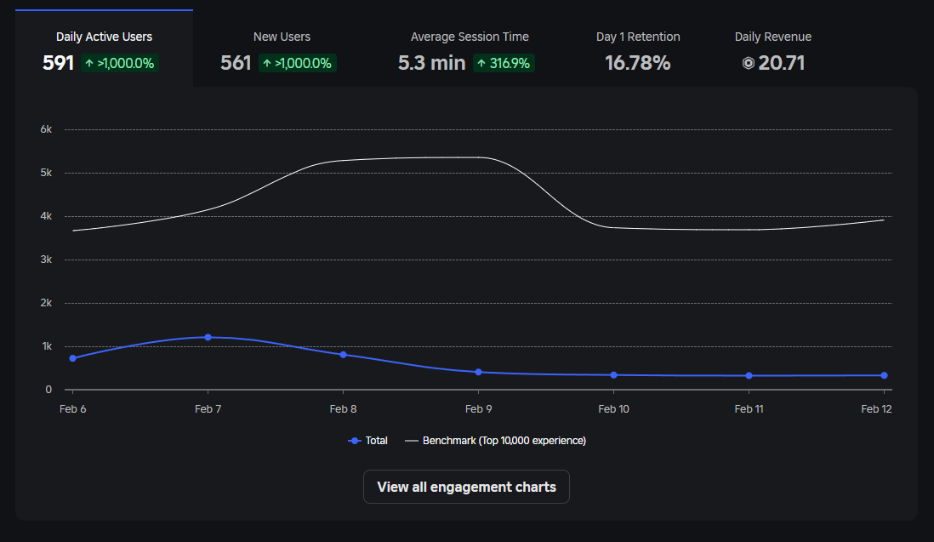Toggle the Benchmark series legend entry

(495, 441)
